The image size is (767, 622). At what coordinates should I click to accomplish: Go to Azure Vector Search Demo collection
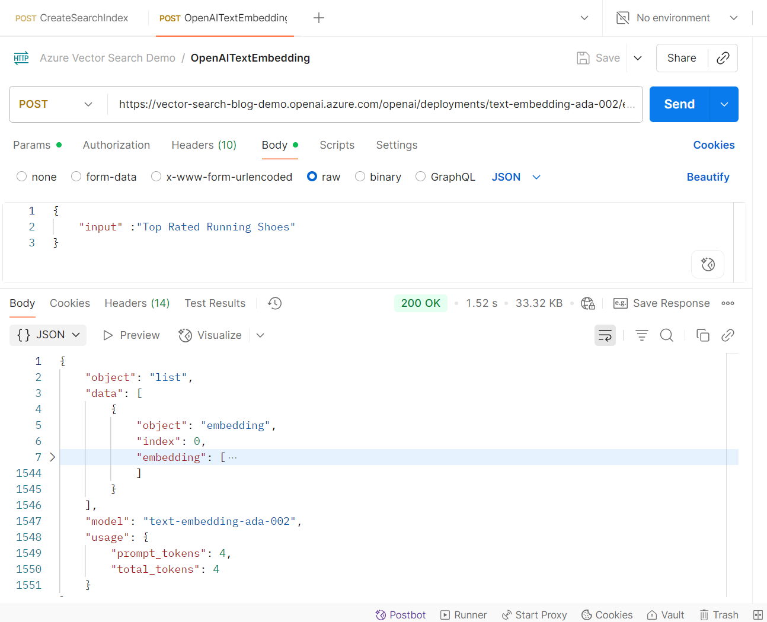107,58
